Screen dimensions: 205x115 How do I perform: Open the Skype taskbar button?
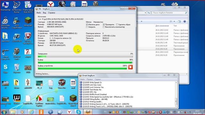coord(78,112)
